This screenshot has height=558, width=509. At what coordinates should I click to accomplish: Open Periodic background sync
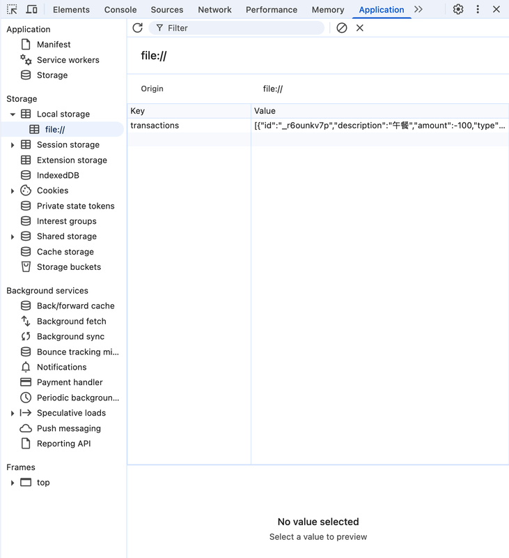(x=78, y=398)
